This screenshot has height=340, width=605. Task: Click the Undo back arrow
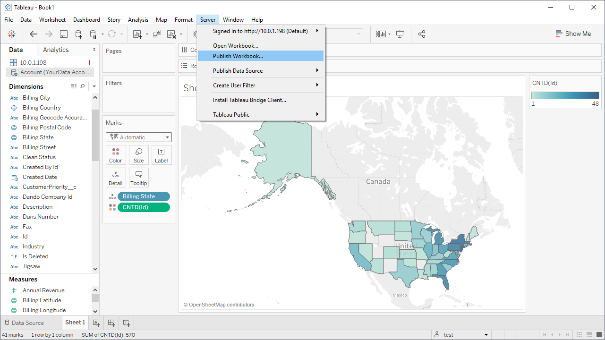click(34, 34)
